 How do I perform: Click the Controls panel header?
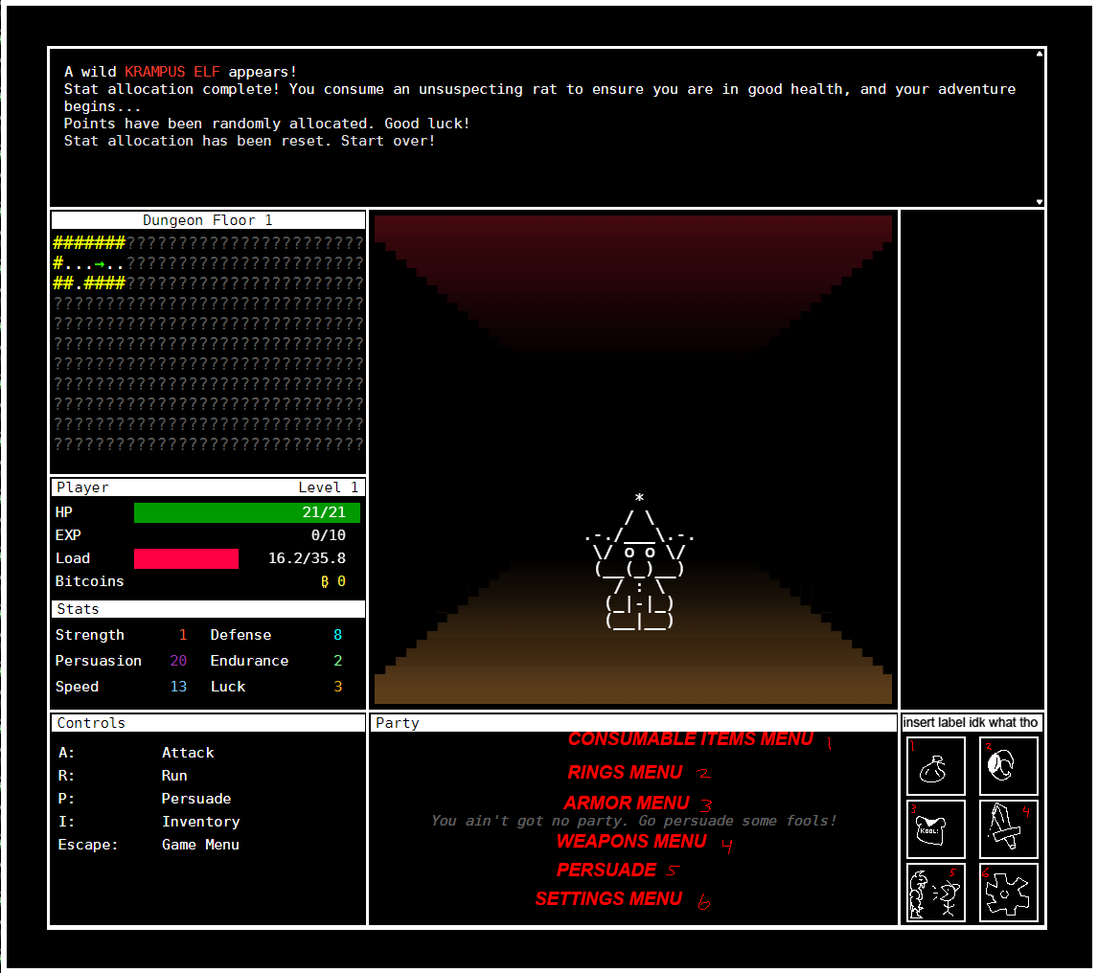[x=208, y=723]
